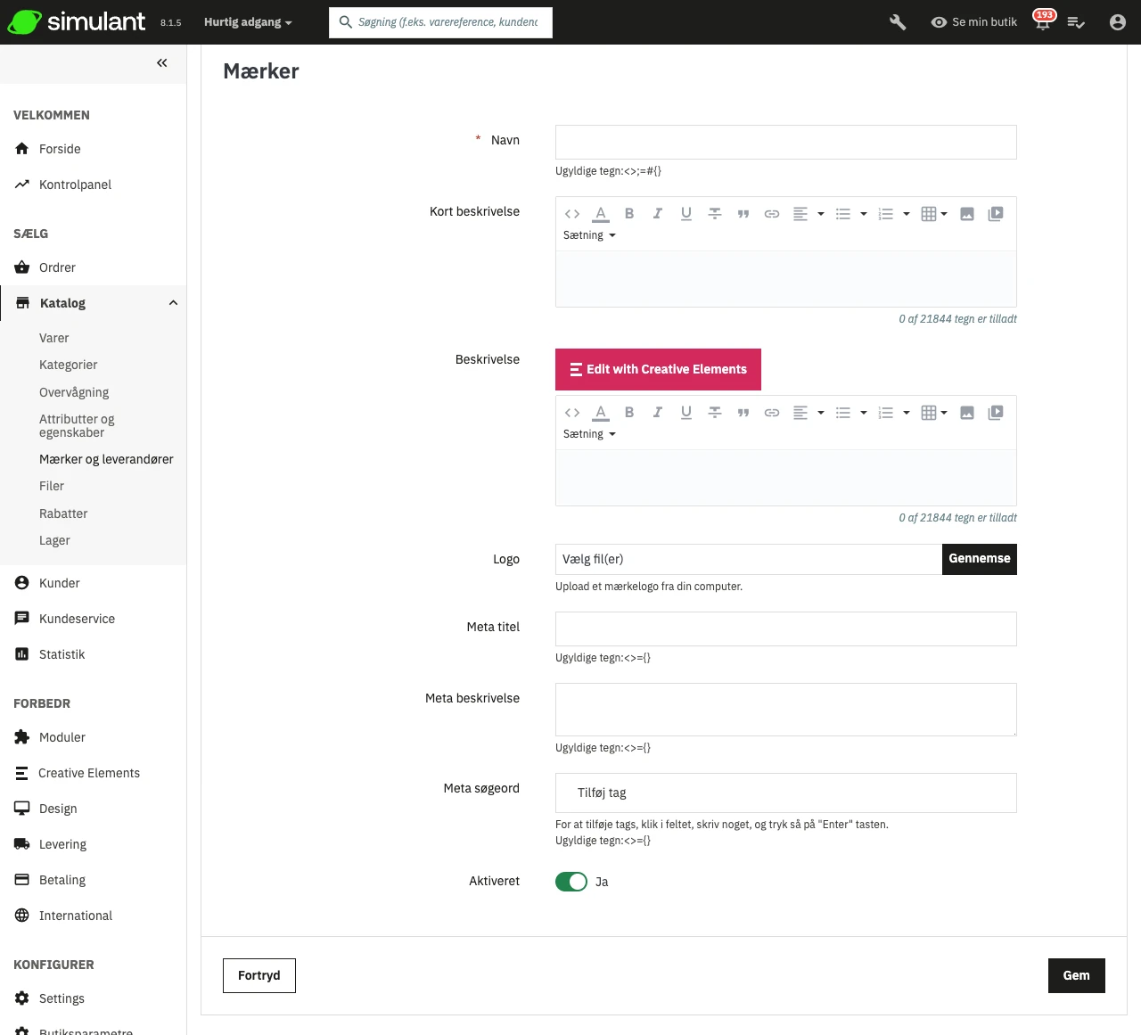Screen dimensions: 1141x1035
Task: Click the Gem save button
Action: click(1076, 975)
